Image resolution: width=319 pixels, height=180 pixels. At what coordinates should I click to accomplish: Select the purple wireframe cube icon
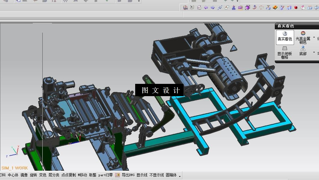pos(248,8)
